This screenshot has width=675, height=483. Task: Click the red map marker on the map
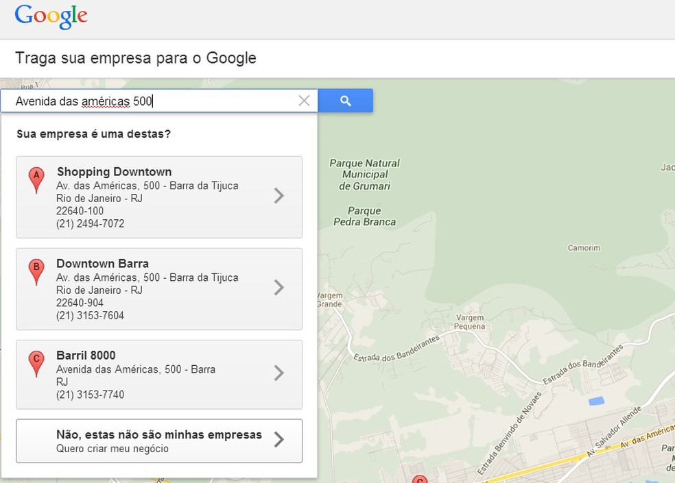click(x=419, y=479)
